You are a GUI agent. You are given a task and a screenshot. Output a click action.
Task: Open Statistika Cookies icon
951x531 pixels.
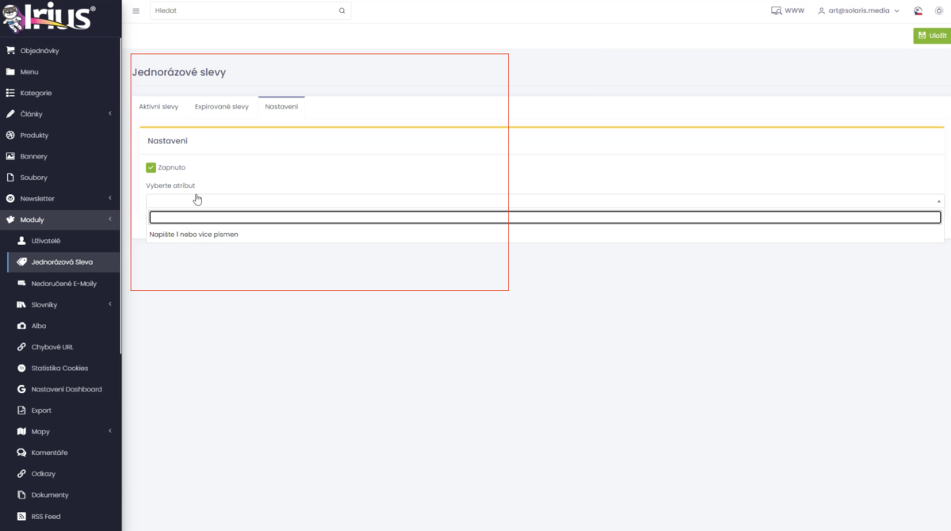[21, 368]
